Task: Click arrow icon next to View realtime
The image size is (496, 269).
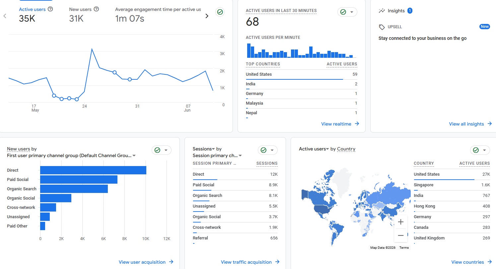Action: click(357, 124)
